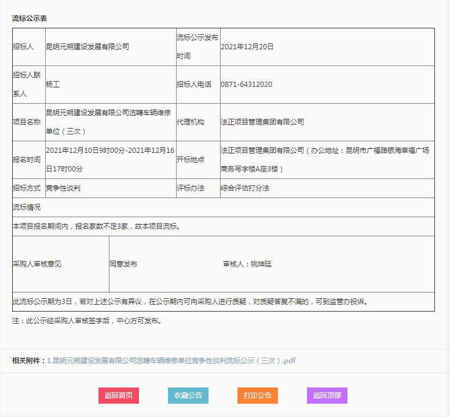Print the notice using 打印公告
The image size is (450, 417).
(x=257, y=396)
